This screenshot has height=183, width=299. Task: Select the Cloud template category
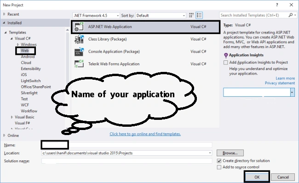pyautogui.click(x=26, y=63)
